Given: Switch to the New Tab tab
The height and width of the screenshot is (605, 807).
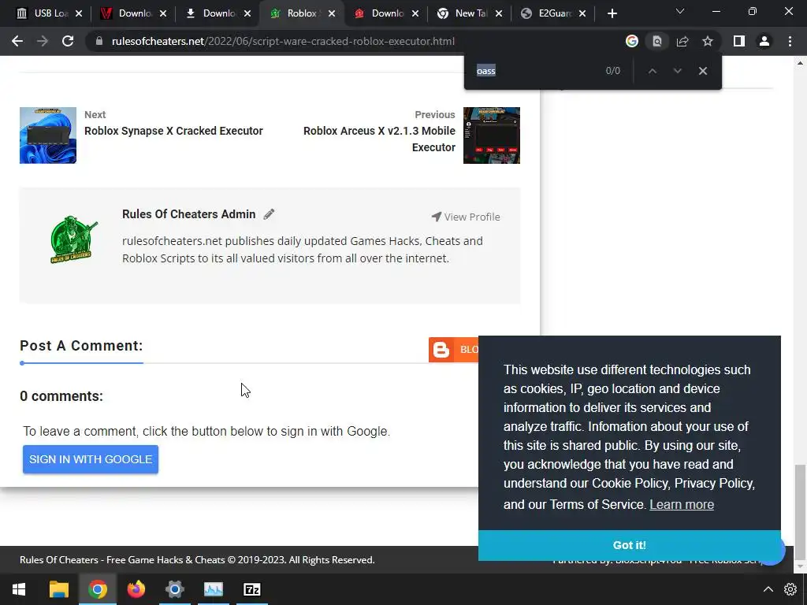Looking at the screenshot, I should tap(470, 13).
